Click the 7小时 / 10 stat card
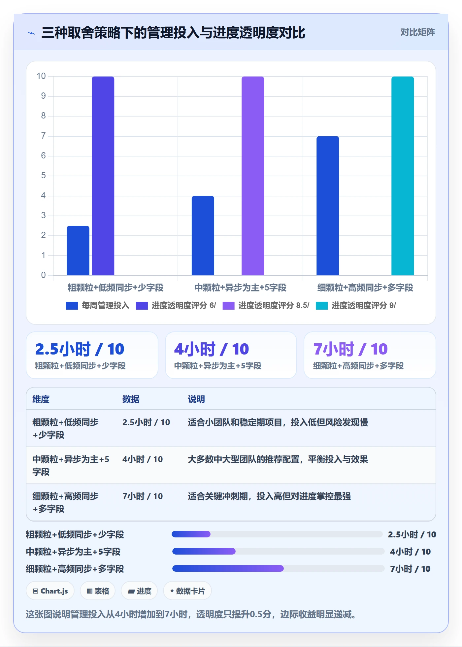The image size is (462, 647). 370,355
